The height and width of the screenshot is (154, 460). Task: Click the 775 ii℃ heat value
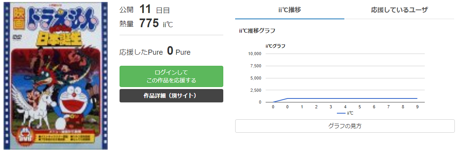click(x=156, y=23)
